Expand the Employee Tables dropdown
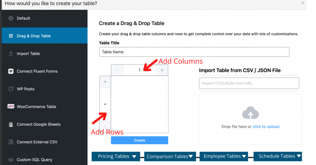 [x=224, y=156]
